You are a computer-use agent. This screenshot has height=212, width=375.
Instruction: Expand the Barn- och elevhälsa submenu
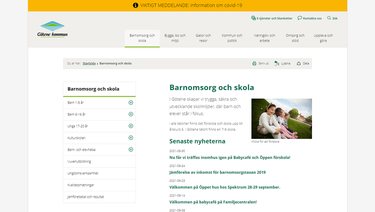tap(131, 150)
